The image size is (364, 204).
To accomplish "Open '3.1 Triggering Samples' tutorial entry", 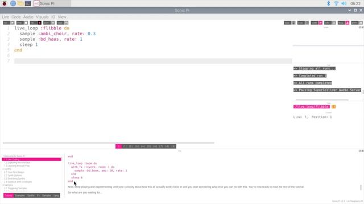I will pyautogui.click(x=15, y=188).
